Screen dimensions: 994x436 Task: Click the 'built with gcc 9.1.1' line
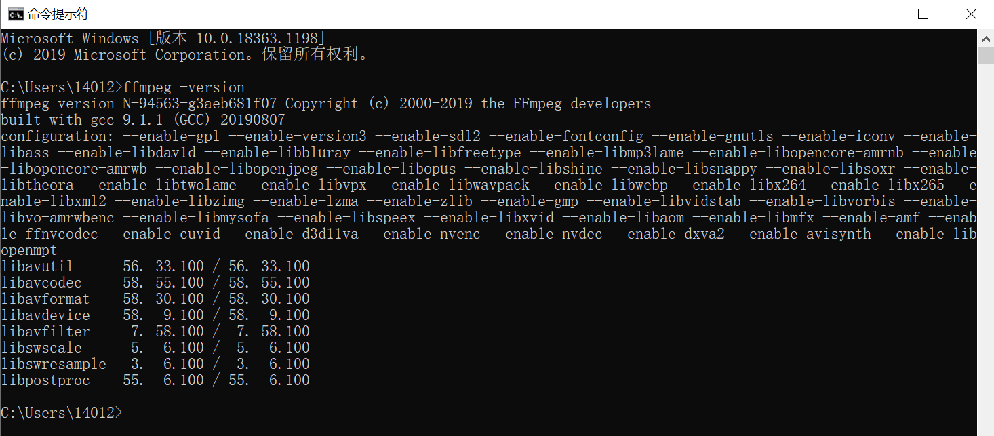[x=143, y=120]
